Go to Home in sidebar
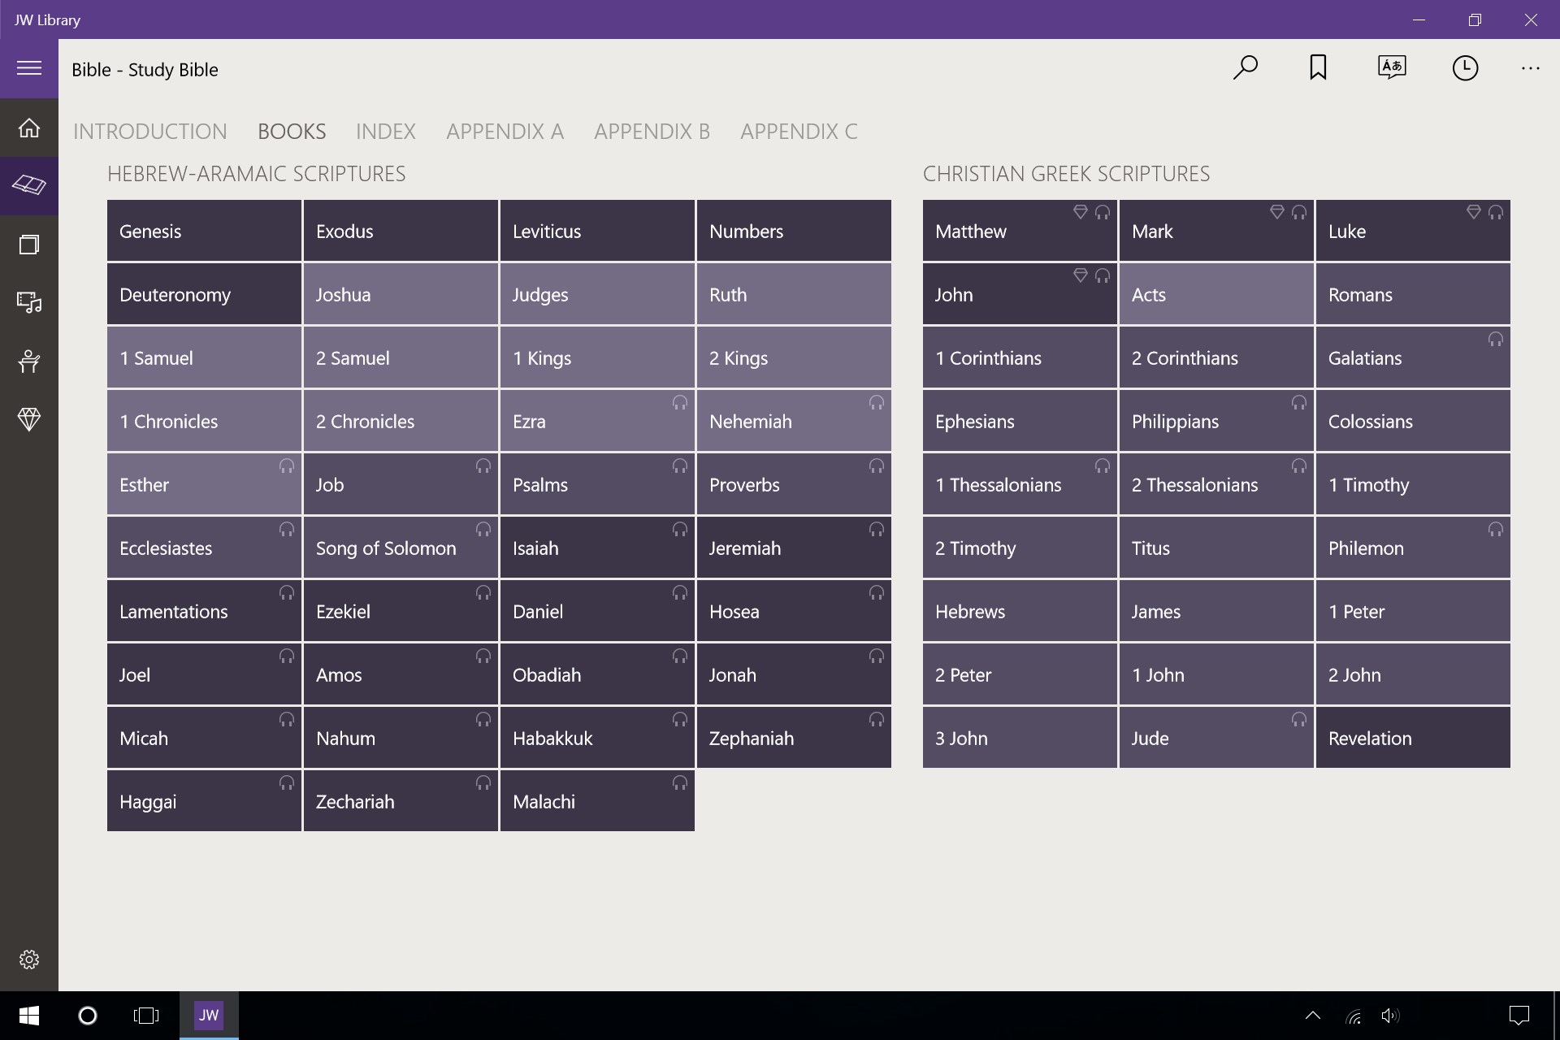The width and height of the screenshot is (1560, 1040). 29,128
